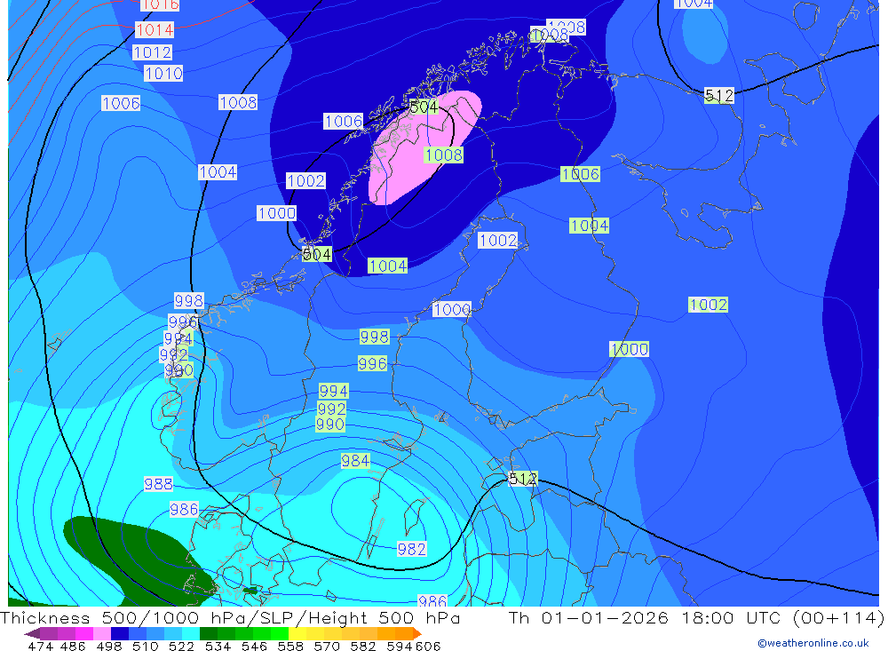The height and width of the screenshot is (651, 888).
Task: Click the legend value 558
Action: pyautogui.click(x=290, y=646)
